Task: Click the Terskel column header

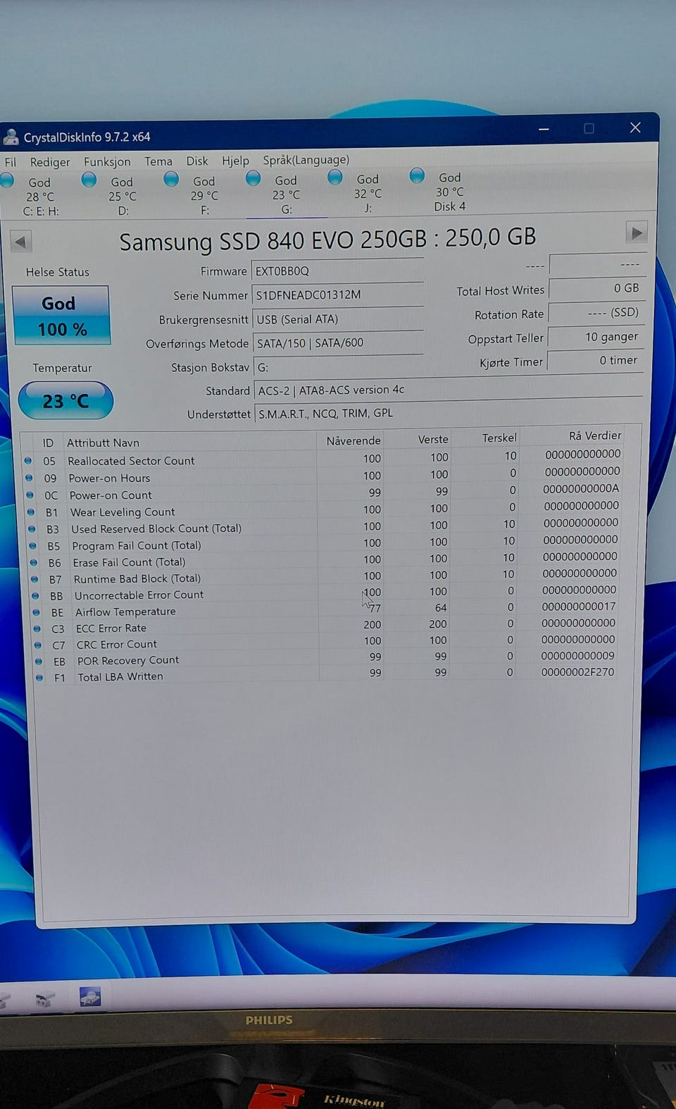Action: pyautogui.click(x=499, y=438)
